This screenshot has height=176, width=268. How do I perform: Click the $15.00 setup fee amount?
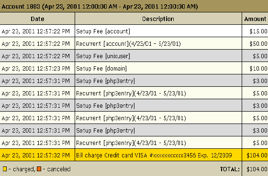258,31
